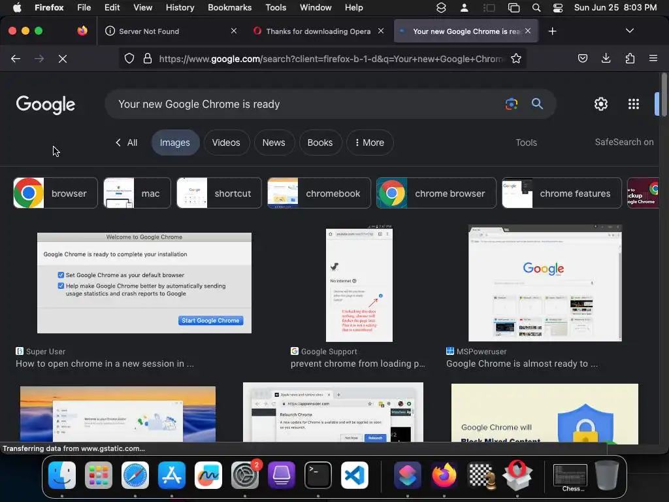Launch Visual Studio Code from Dock
This screenshot has height=502, width=669.
[355, 475]
